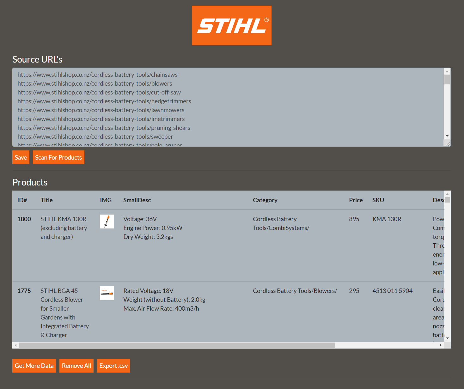
Task: Save the source URLs
Action: [x=21, y=157]
